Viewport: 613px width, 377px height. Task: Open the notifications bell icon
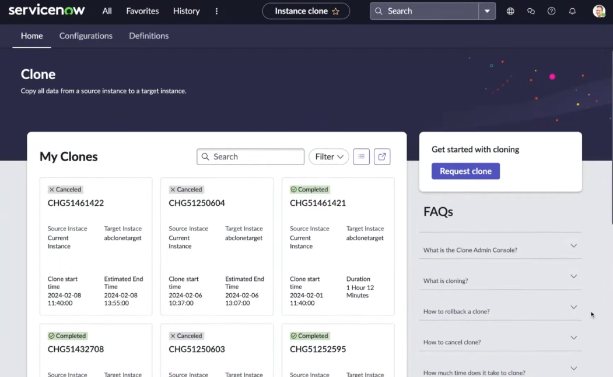tap(572, 11)
